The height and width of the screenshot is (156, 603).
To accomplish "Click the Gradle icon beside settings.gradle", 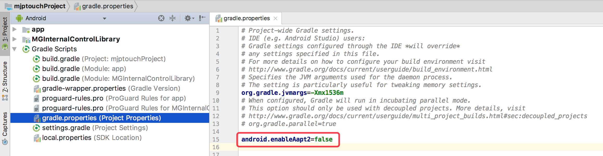I will click(36, 128).
